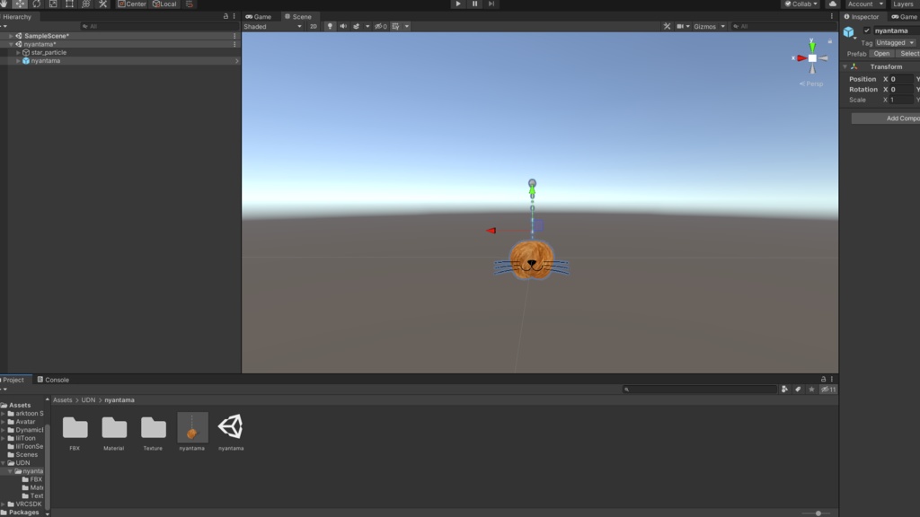Image resolution: width=920 pixels, height=517 pixels.
Task: Select the Transform tool in the toolbar
Action: [x=85, y=4]
